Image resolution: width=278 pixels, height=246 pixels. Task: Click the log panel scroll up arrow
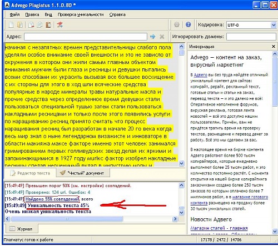(181, 185)
